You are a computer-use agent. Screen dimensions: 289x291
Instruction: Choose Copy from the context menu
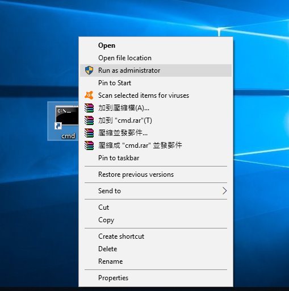pos(156,220)
